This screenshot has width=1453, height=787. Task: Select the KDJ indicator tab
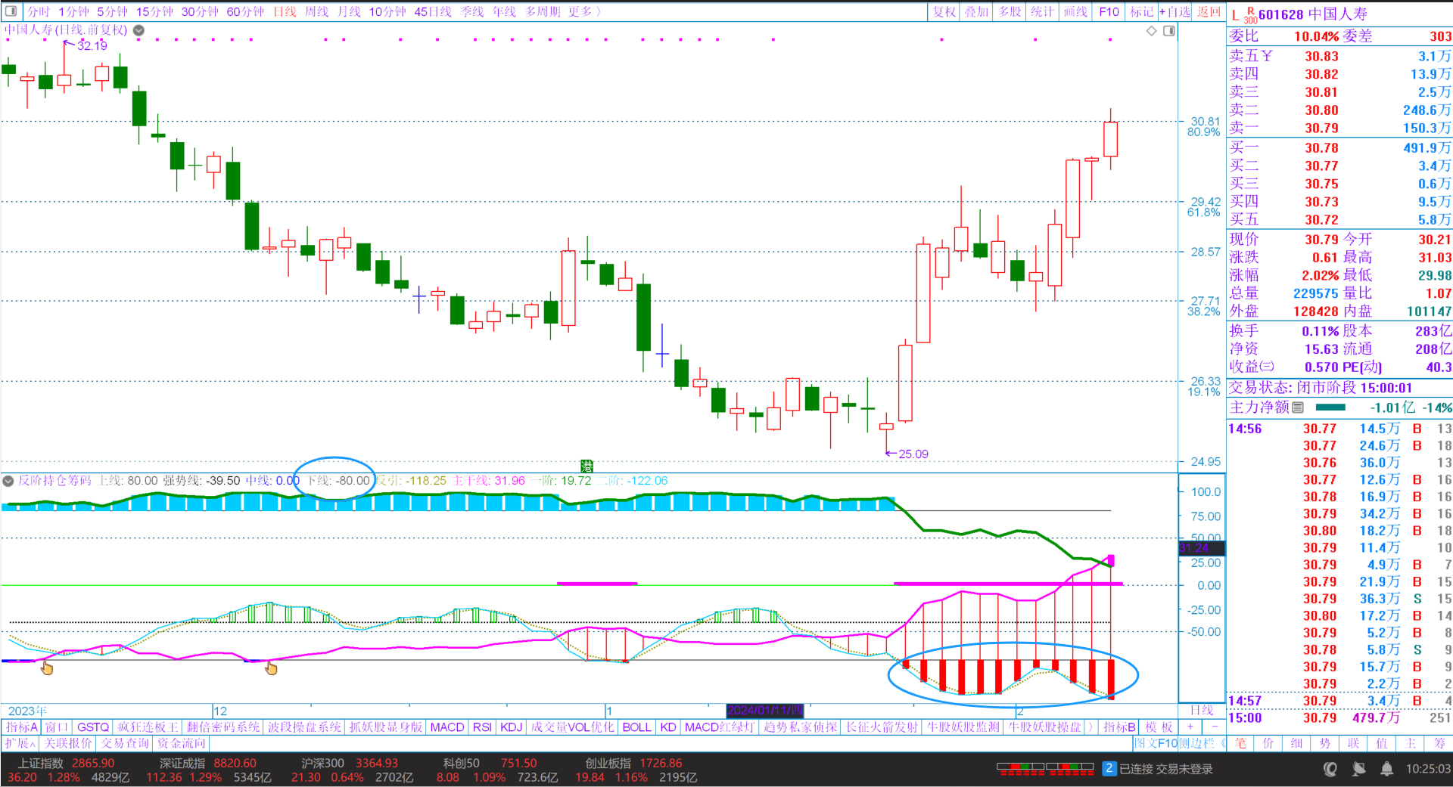(x=512, y=727)
